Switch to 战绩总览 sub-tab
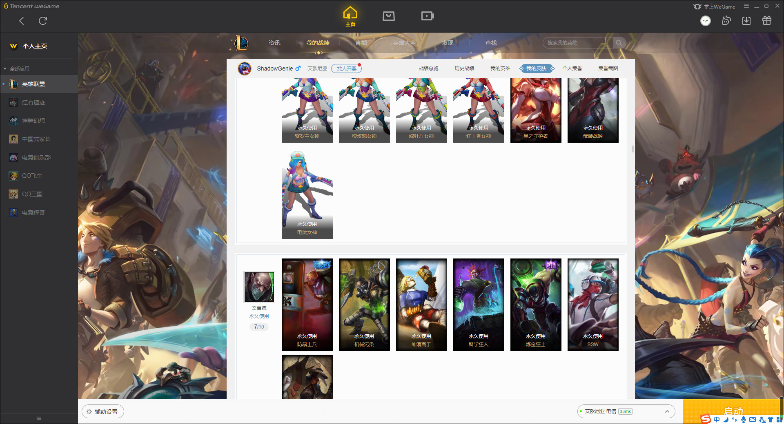 [x=428, y=68]
